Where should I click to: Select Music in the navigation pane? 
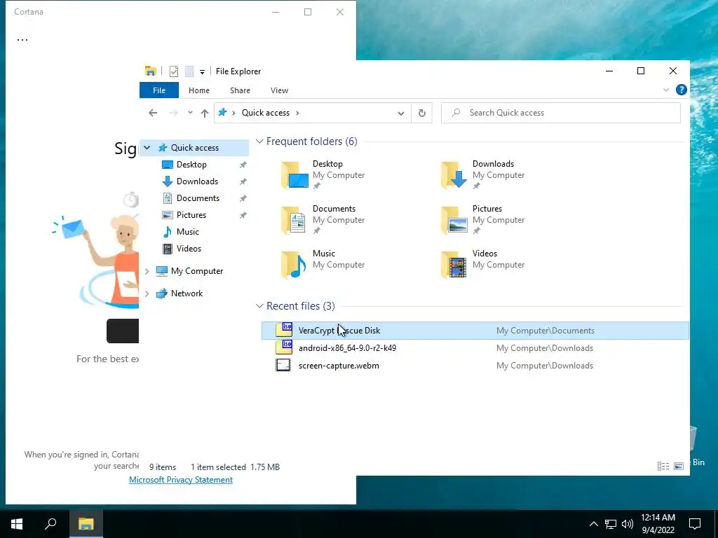click(x=188, y=232)
